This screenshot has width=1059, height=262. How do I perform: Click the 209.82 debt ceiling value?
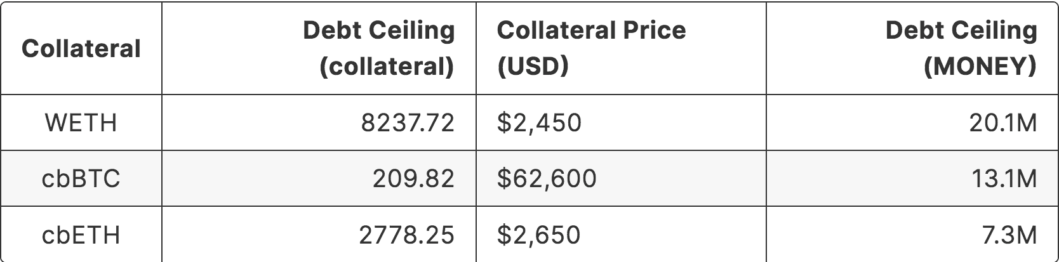click(413, 179)
